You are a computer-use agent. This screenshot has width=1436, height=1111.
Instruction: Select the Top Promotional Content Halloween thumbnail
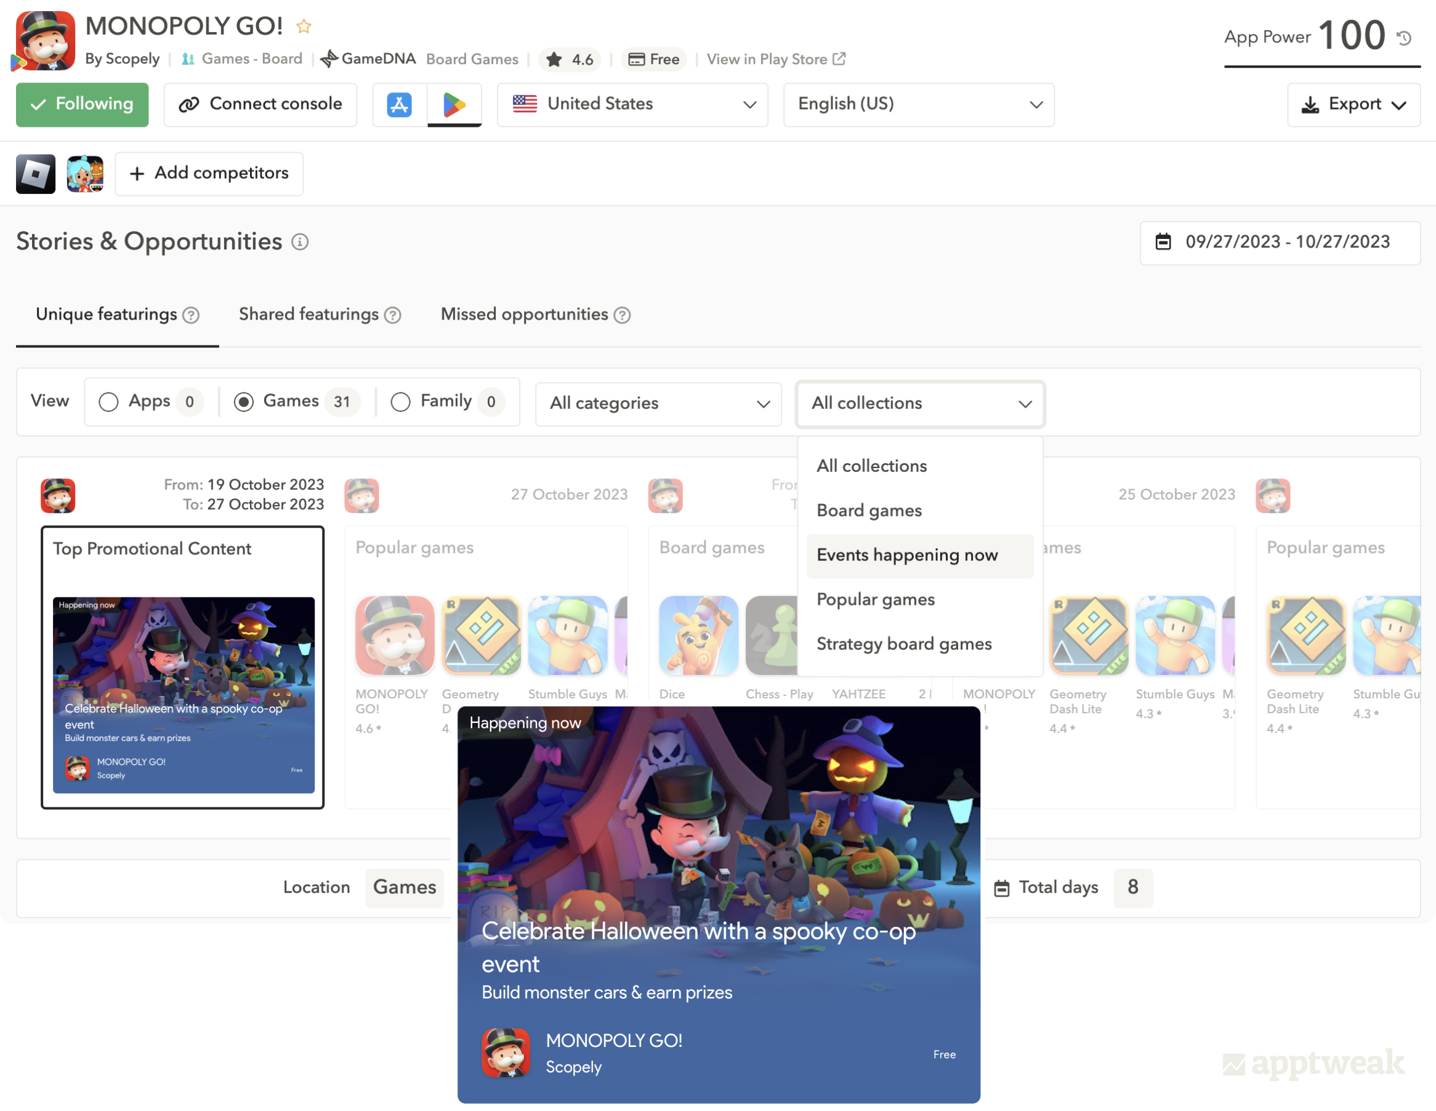coord(184,695)
